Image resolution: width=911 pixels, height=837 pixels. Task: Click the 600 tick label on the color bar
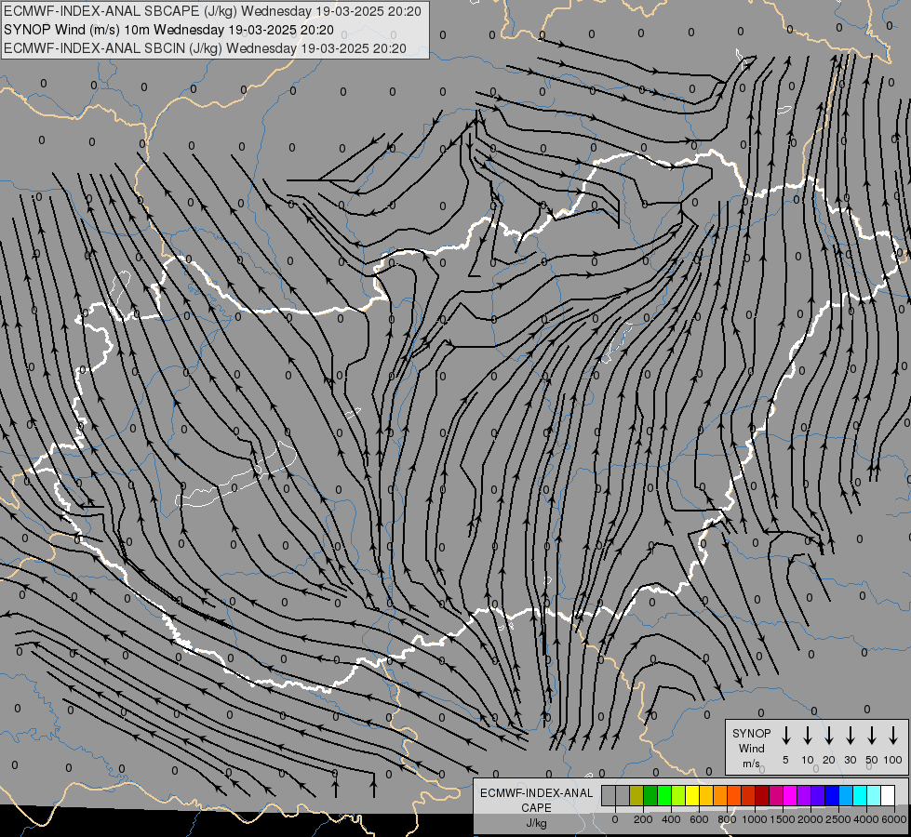pos(699,819)
